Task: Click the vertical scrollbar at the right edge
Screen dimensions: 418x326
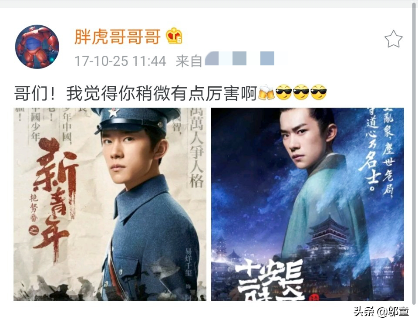Action: click(x=414, y=155)
